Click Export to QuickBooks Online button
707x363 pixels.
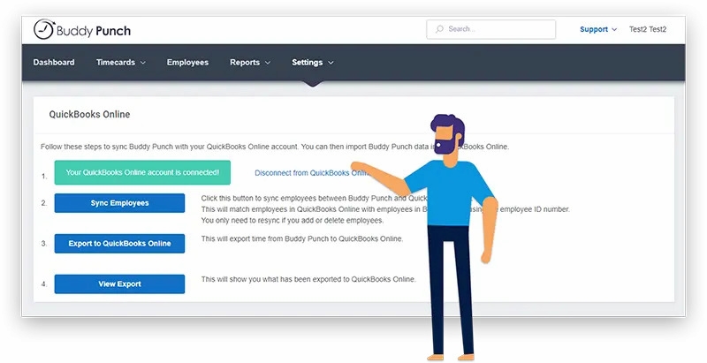coord(119,244)
